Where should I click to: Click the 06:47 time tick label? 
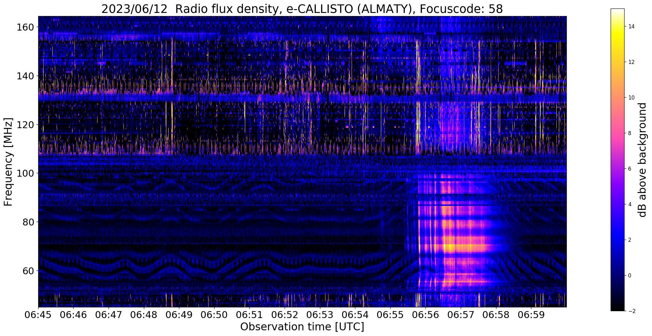coord(109,315)
